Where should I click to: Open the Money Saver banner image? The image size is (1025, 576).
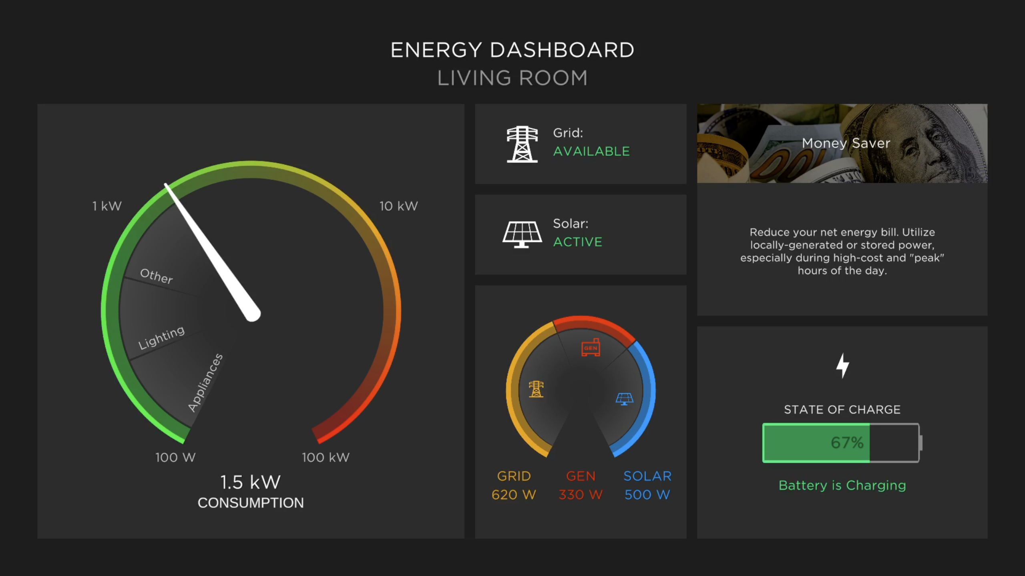tap(842, 143)
